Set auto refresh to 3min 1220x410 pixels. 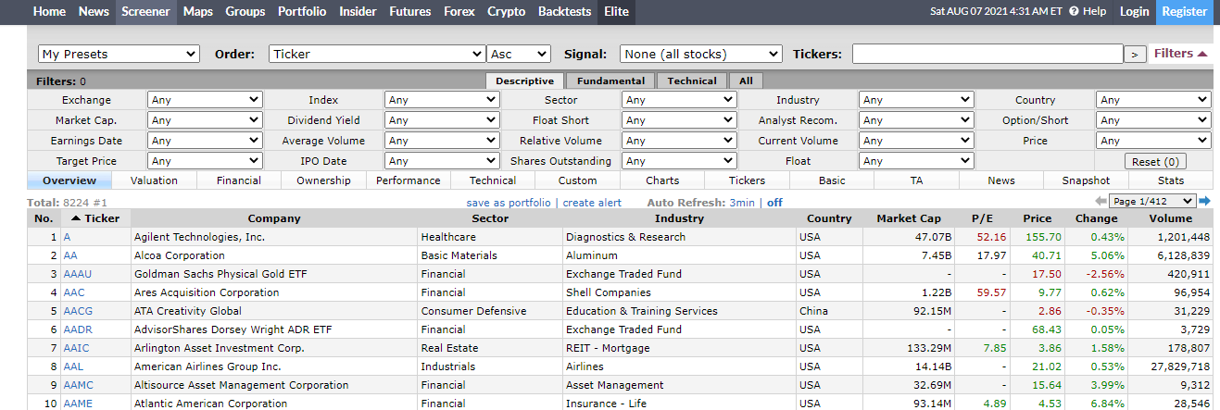tap(742, 202)
